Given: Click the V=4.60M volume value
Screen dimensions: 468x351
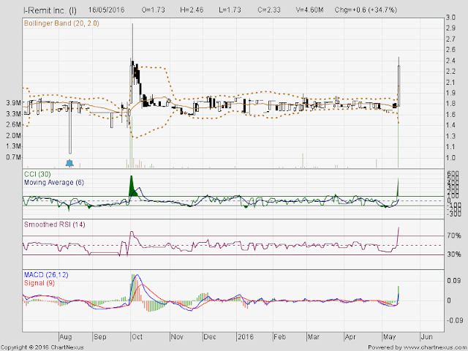Looking at the screenshot, I should (309, 10).
